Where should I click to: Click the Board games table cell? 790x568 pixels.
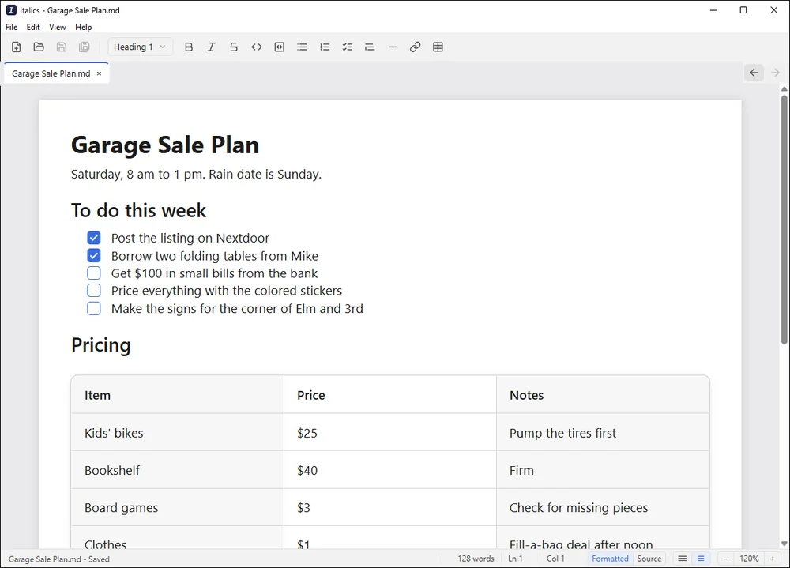(x=178, y=507)
